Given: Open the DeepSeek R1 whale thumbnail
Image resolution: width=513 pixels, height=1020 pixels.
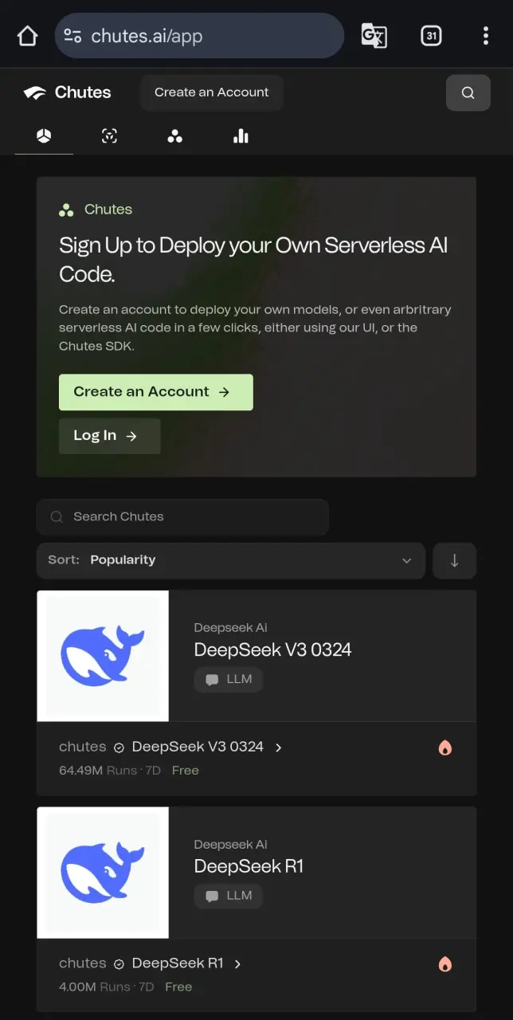Looking at the screenshot, I should [103, 873].
